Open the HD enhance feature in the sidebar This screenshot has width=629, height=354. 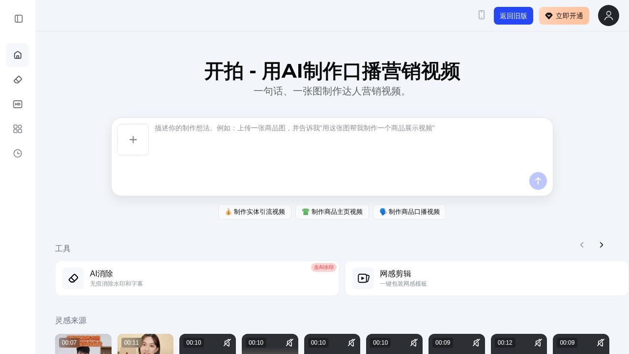[18, 104]
